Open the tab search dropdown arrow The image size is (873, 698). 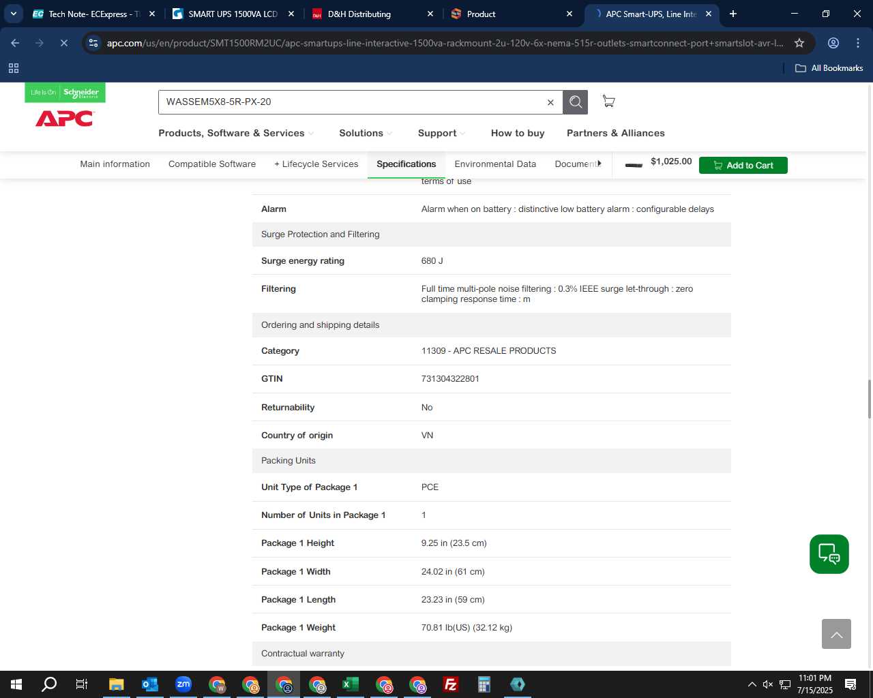tap(13, 14)
